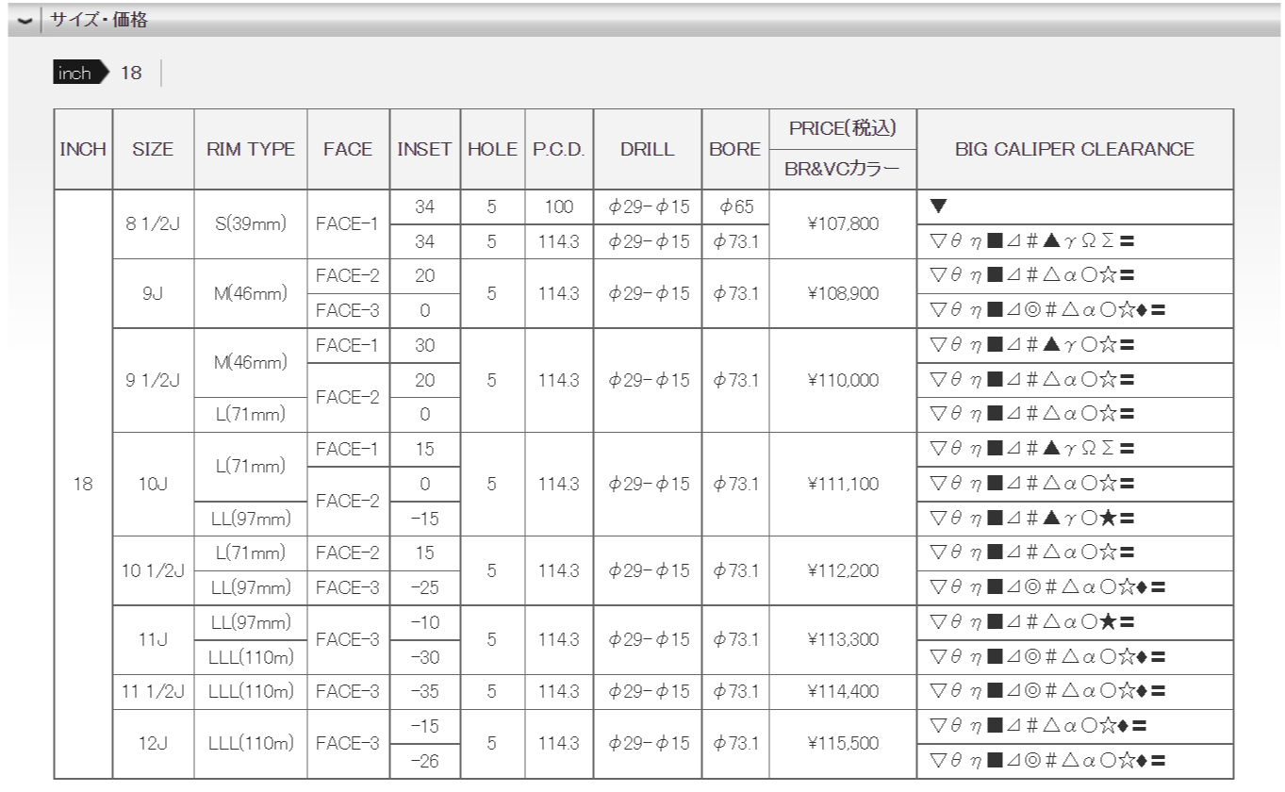Click the φ65 bore value

point(734,206)
